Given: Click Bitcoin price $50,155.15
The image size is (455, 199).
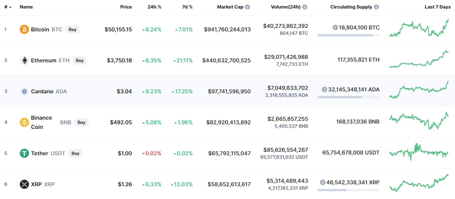Looking at the screenshot, I should pos(118,29).
